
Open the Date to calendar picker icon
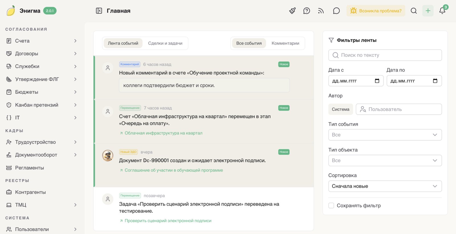[435, 81]
